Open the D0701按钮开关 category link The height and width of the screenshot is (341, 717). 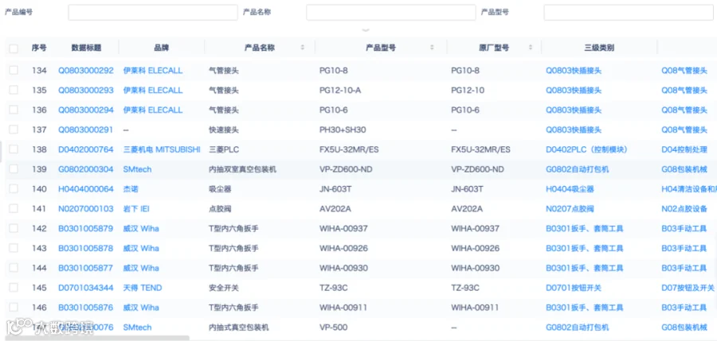[574, 288]
